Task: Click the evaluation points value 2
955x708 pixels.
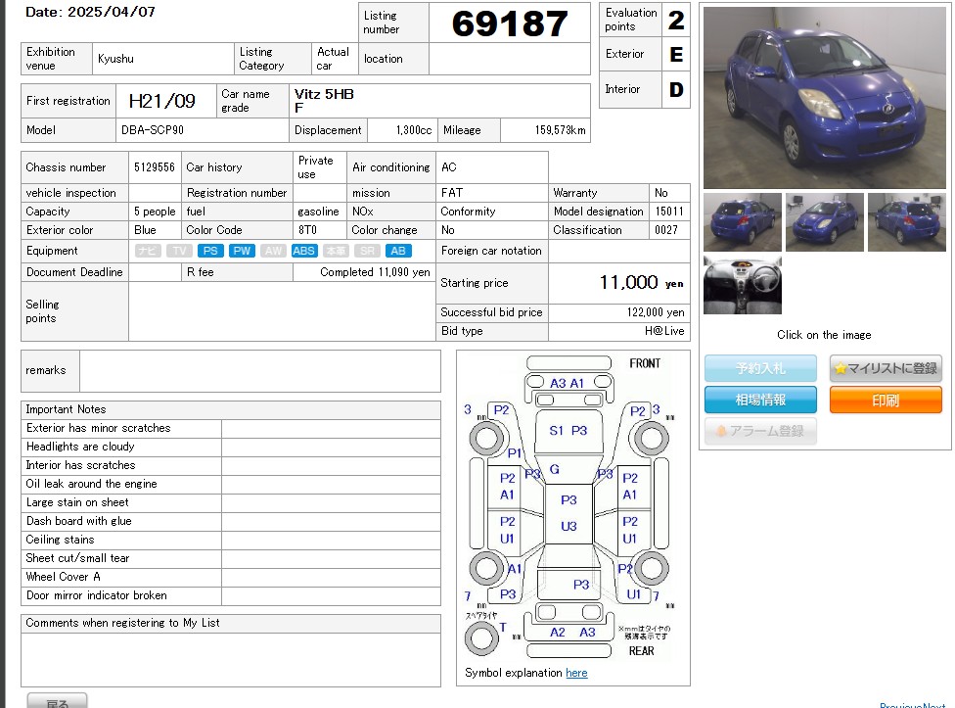Action: pos(676,21)
